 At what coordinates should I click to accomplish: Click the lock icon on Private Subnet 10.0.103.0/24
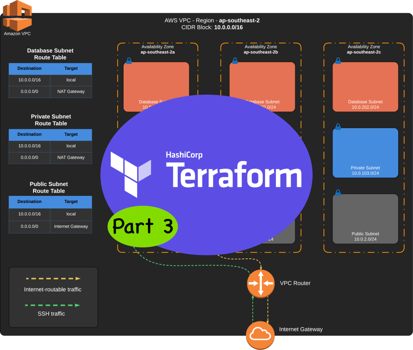(338, 126)
